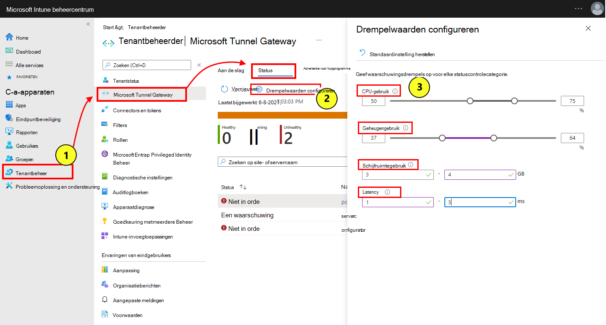
Task: Open the Dashboard icon
Action: click(x=9, y=51)
